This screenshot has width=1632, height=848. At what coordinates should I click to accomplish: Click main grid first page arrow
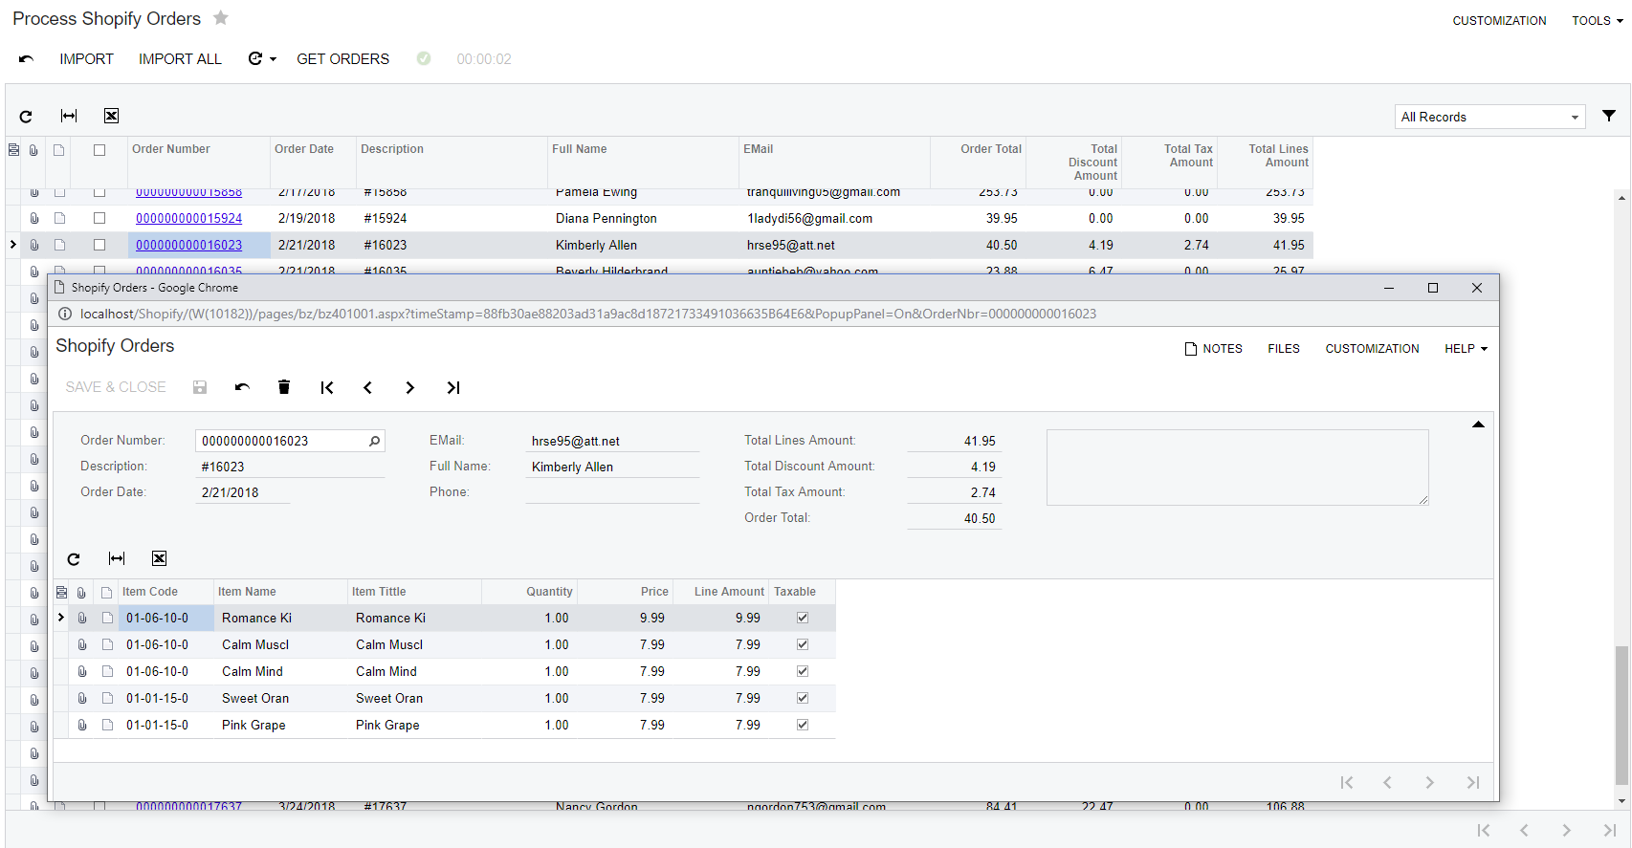[x=1483, y=830]
